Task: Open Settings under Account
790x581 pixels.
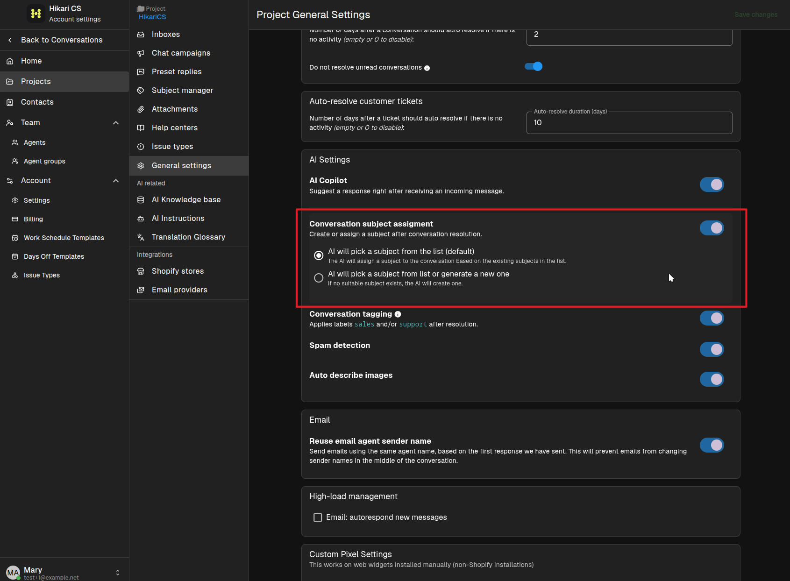Action: [64, 200]
